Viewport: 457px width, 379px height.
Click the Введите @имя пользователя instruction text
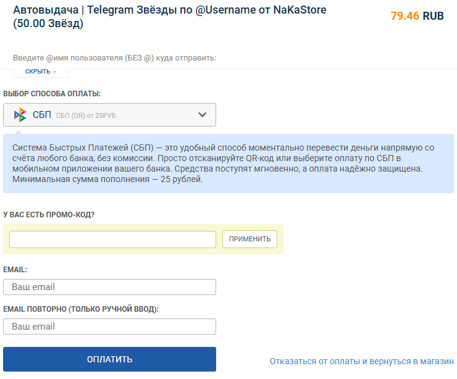coord(114,58)
